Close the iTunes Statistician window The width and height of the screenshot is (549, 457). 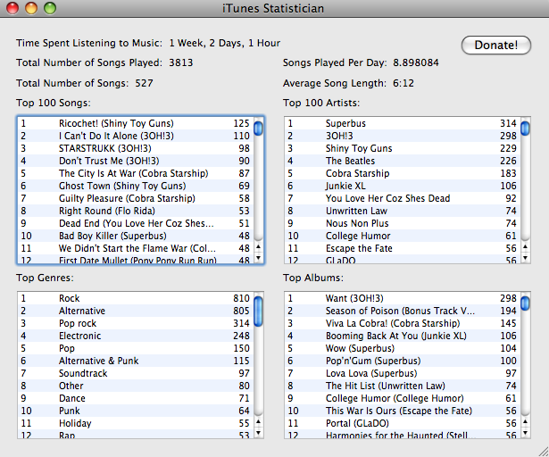pos(12,8)
